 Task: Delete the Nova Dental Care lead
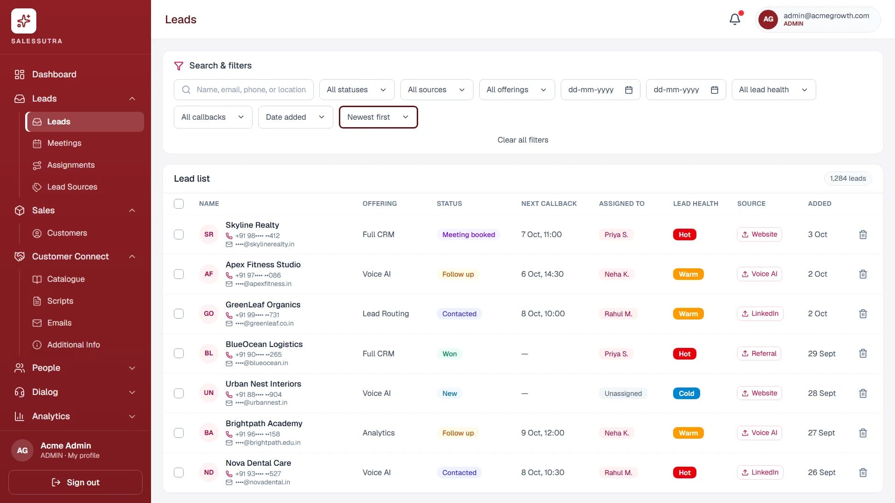[x=863, y=473]
